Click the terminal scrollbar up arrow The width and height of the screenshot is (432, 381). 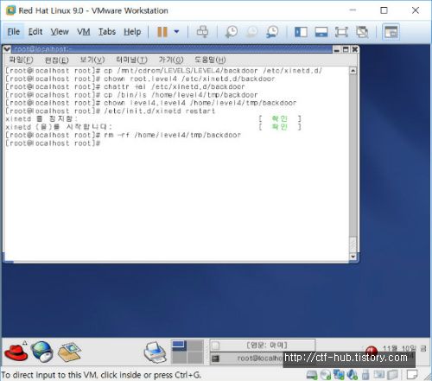click(353, 71)
